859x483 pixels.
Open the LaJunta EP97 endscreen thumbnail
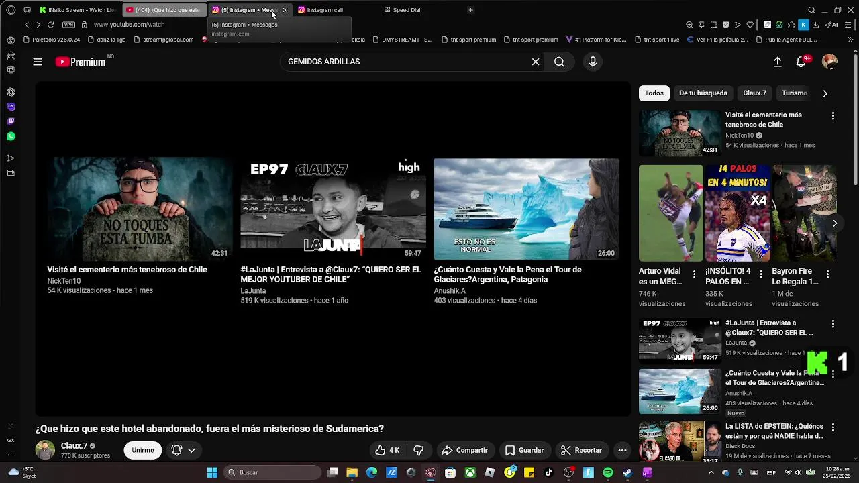click(x=333, y=209)
